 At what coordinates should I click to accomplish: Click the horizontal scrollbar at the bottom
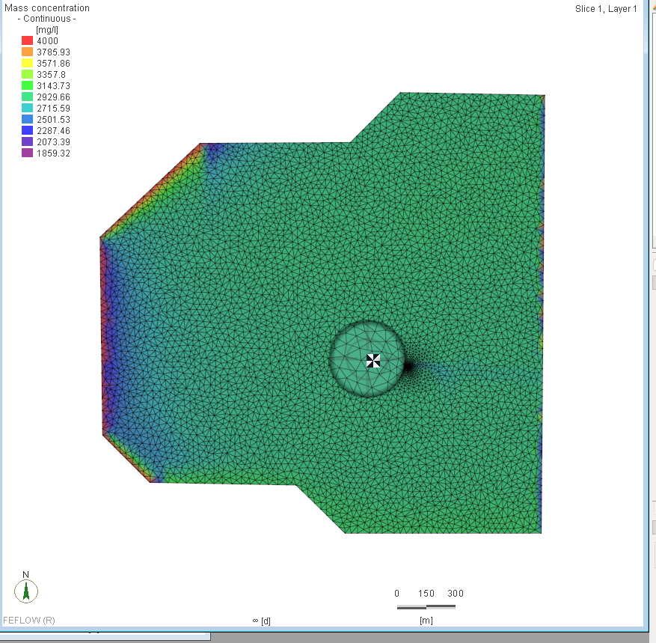pos(105,637)
